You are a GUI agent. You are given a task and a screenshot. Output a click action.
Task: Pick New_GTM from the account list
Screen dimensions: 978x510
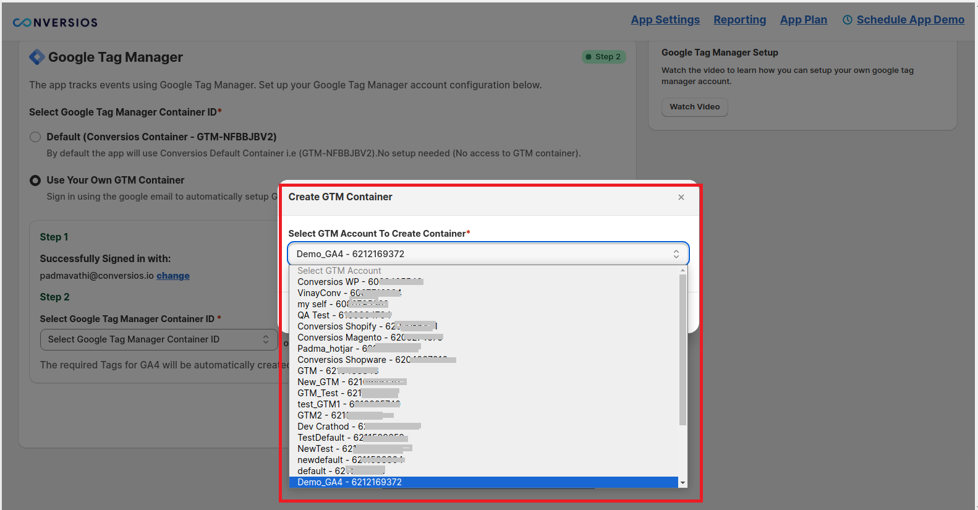click(x=484, y=382)
